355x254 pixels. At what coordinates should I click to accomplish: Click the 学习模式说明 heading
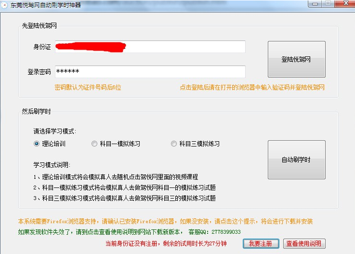(52, 165)
